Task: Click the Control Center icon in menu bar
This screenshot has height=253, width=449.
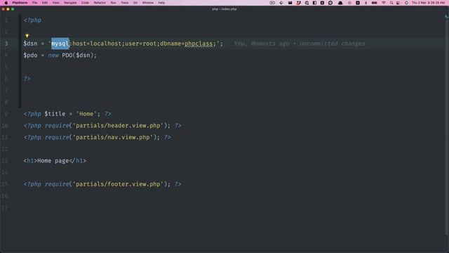Action: point(398,3)
